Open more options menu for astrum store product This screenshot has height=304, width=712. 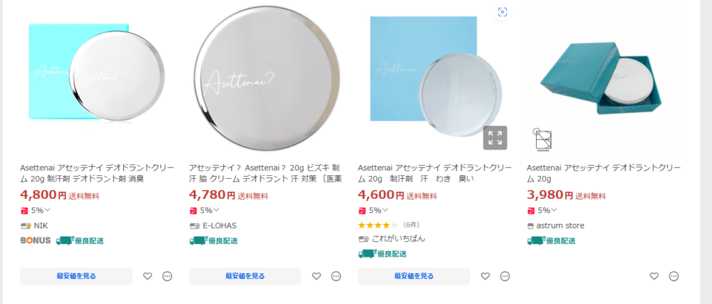(x=674, y=276)
